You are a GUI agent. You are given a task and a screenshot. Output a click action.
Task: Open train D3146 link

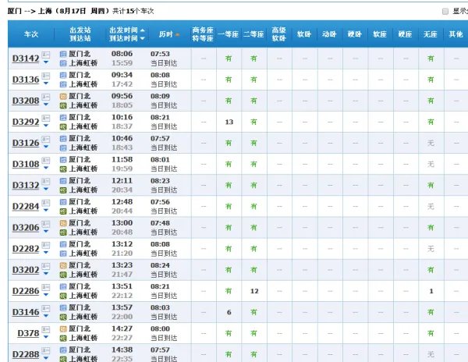click(26, 312)
